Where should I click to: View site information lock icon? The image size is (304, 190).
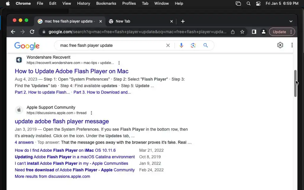pyautogui.click(x=44, y=32)
